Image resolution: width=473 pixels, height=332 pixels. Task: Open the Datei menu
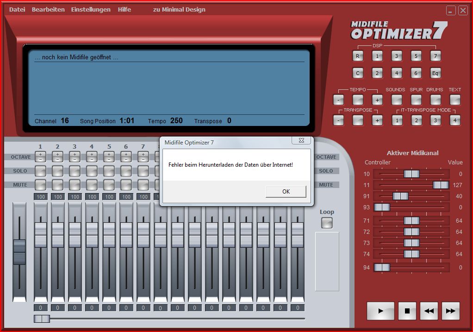[17, 9]
